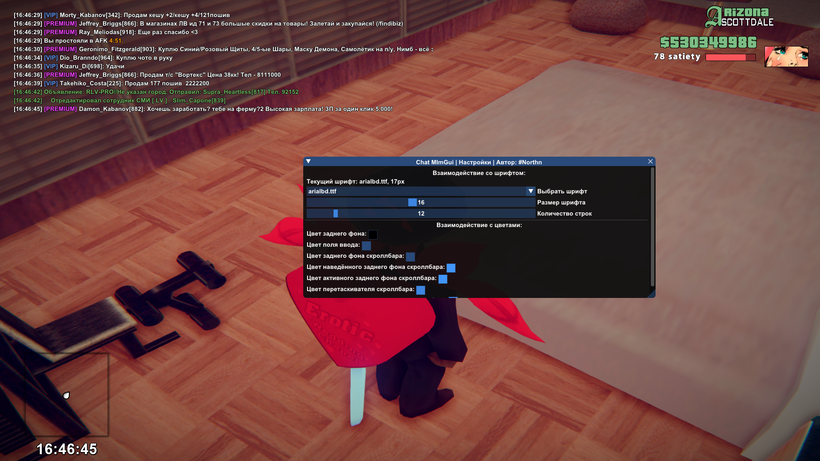Open the scrollbar grab color swatch

[421, 290]
